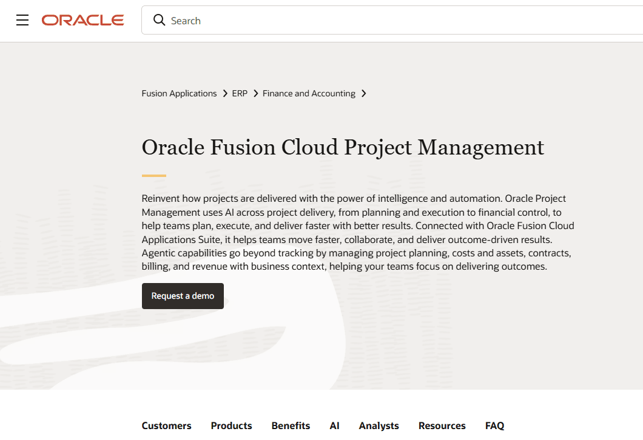Jump to the Customers section tab
This screenshot has height=440, width=643.
pos(166,425)
